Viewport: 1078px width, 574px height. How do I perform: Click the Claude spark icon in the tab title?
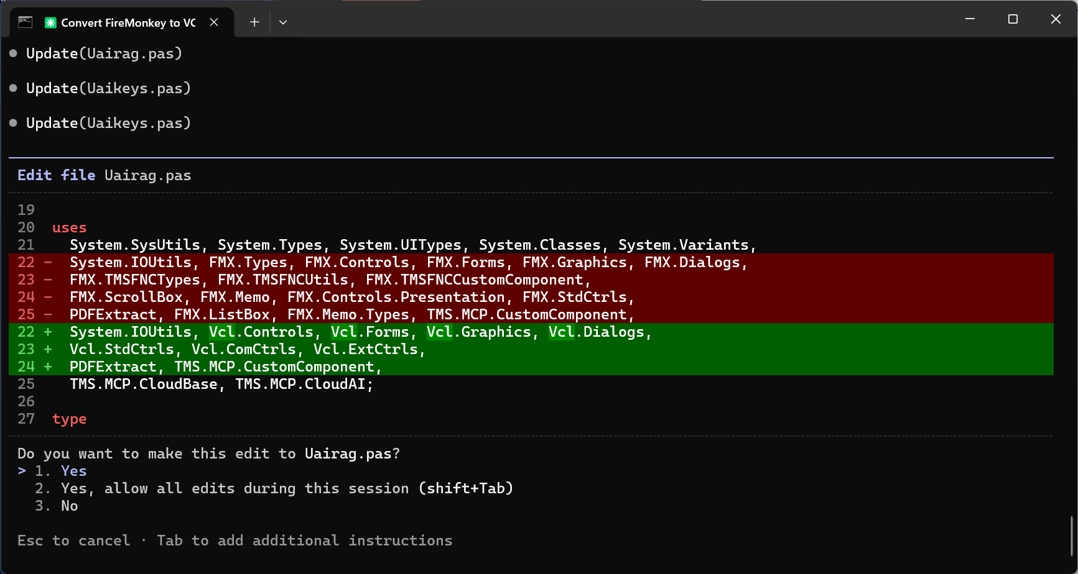(x=51, y=22)
